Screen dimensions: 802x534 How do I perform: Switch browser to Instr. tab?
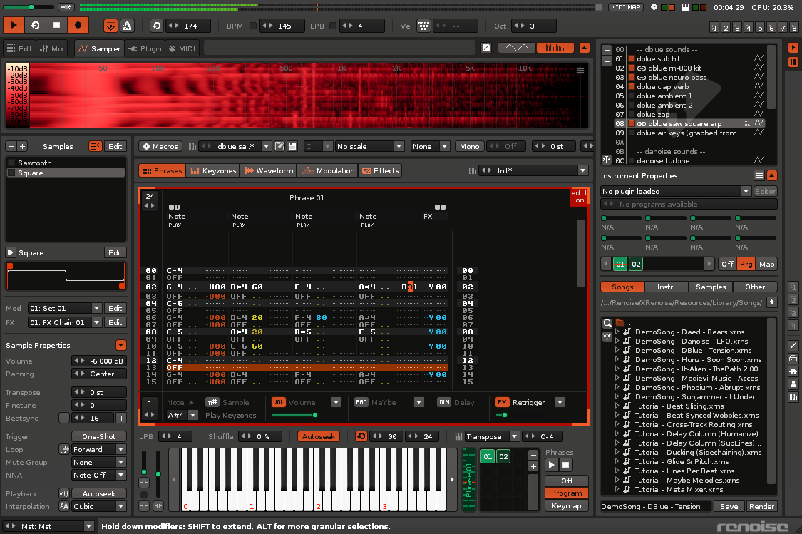(x=665, y=287)
